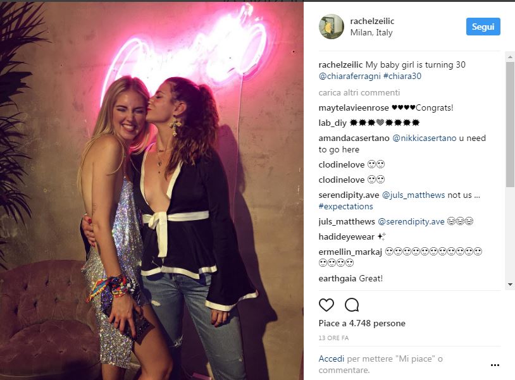This screenshot has width=515, height=380.
Task: Open the hadideyewear commenter profile
Action: coord(347,236)
